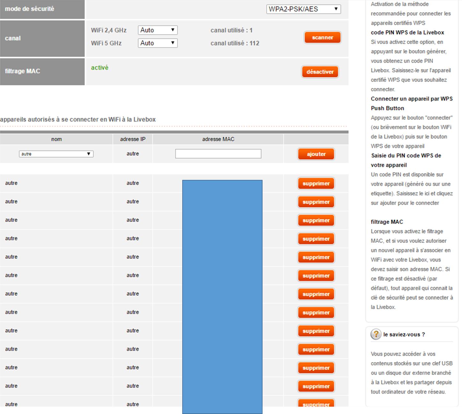Click the grey 'canal' row label
Viewport: 462px width, 414px height.
[x=13, y=38]
